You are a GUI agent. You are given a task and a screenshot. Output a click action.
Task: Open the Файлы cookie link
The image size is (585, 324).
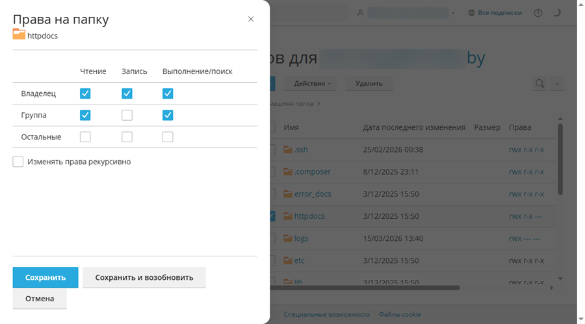(400, 314)
